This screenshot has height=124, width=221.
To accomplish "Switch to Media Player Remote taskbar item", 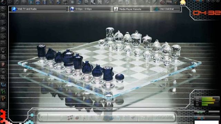I will coord(131,9).
